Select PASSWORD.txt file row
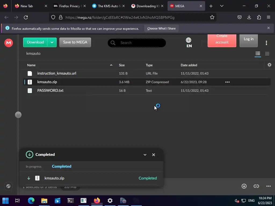 coord(147,91)
